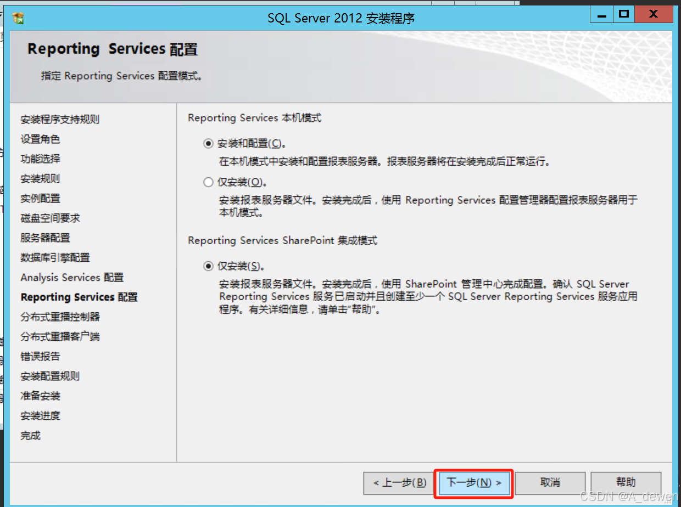Click the 分布式重播客户端 step

pos(60,337)
